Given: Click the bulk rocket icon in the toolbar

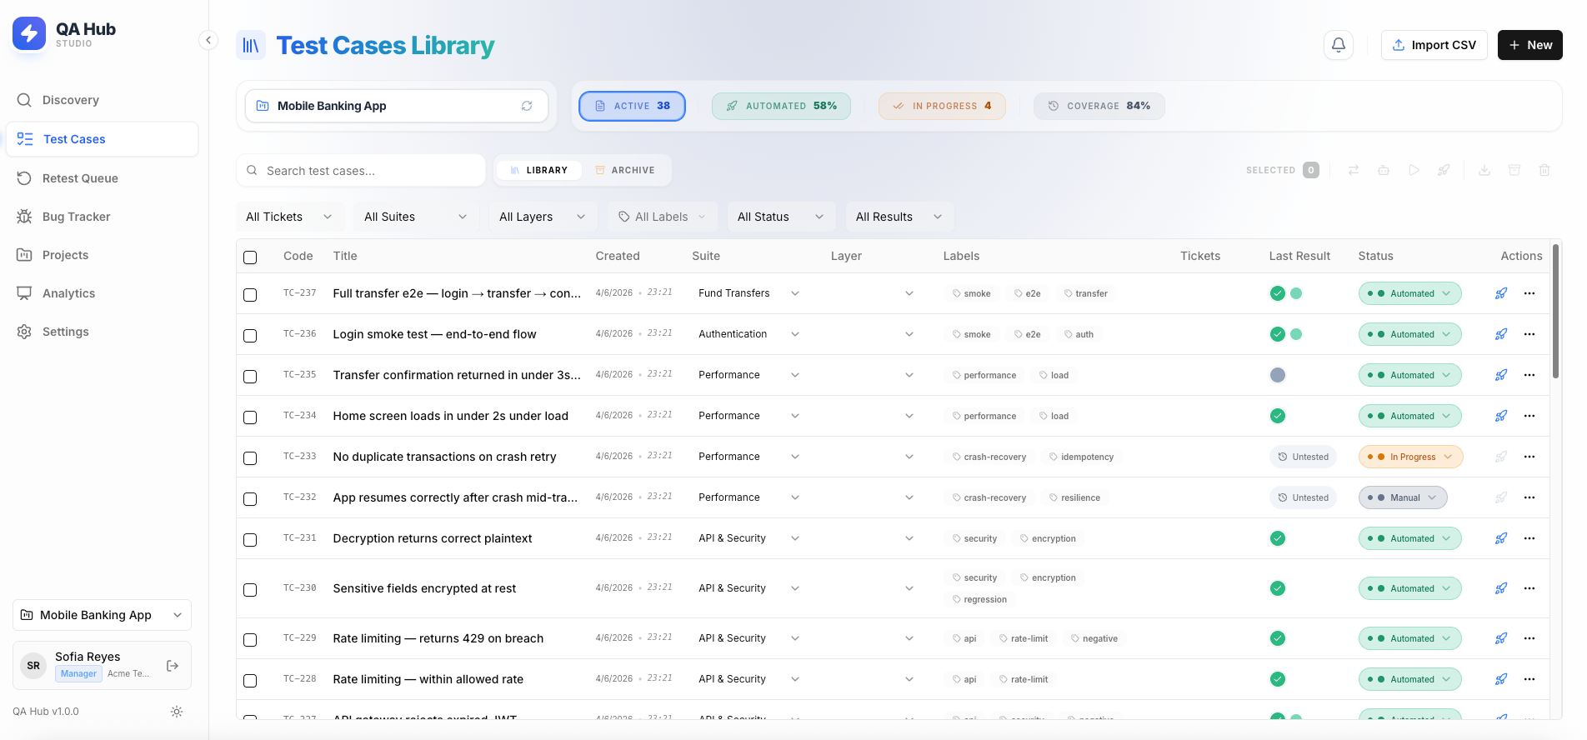Looking at the screenshot, I should (1444, 170).
